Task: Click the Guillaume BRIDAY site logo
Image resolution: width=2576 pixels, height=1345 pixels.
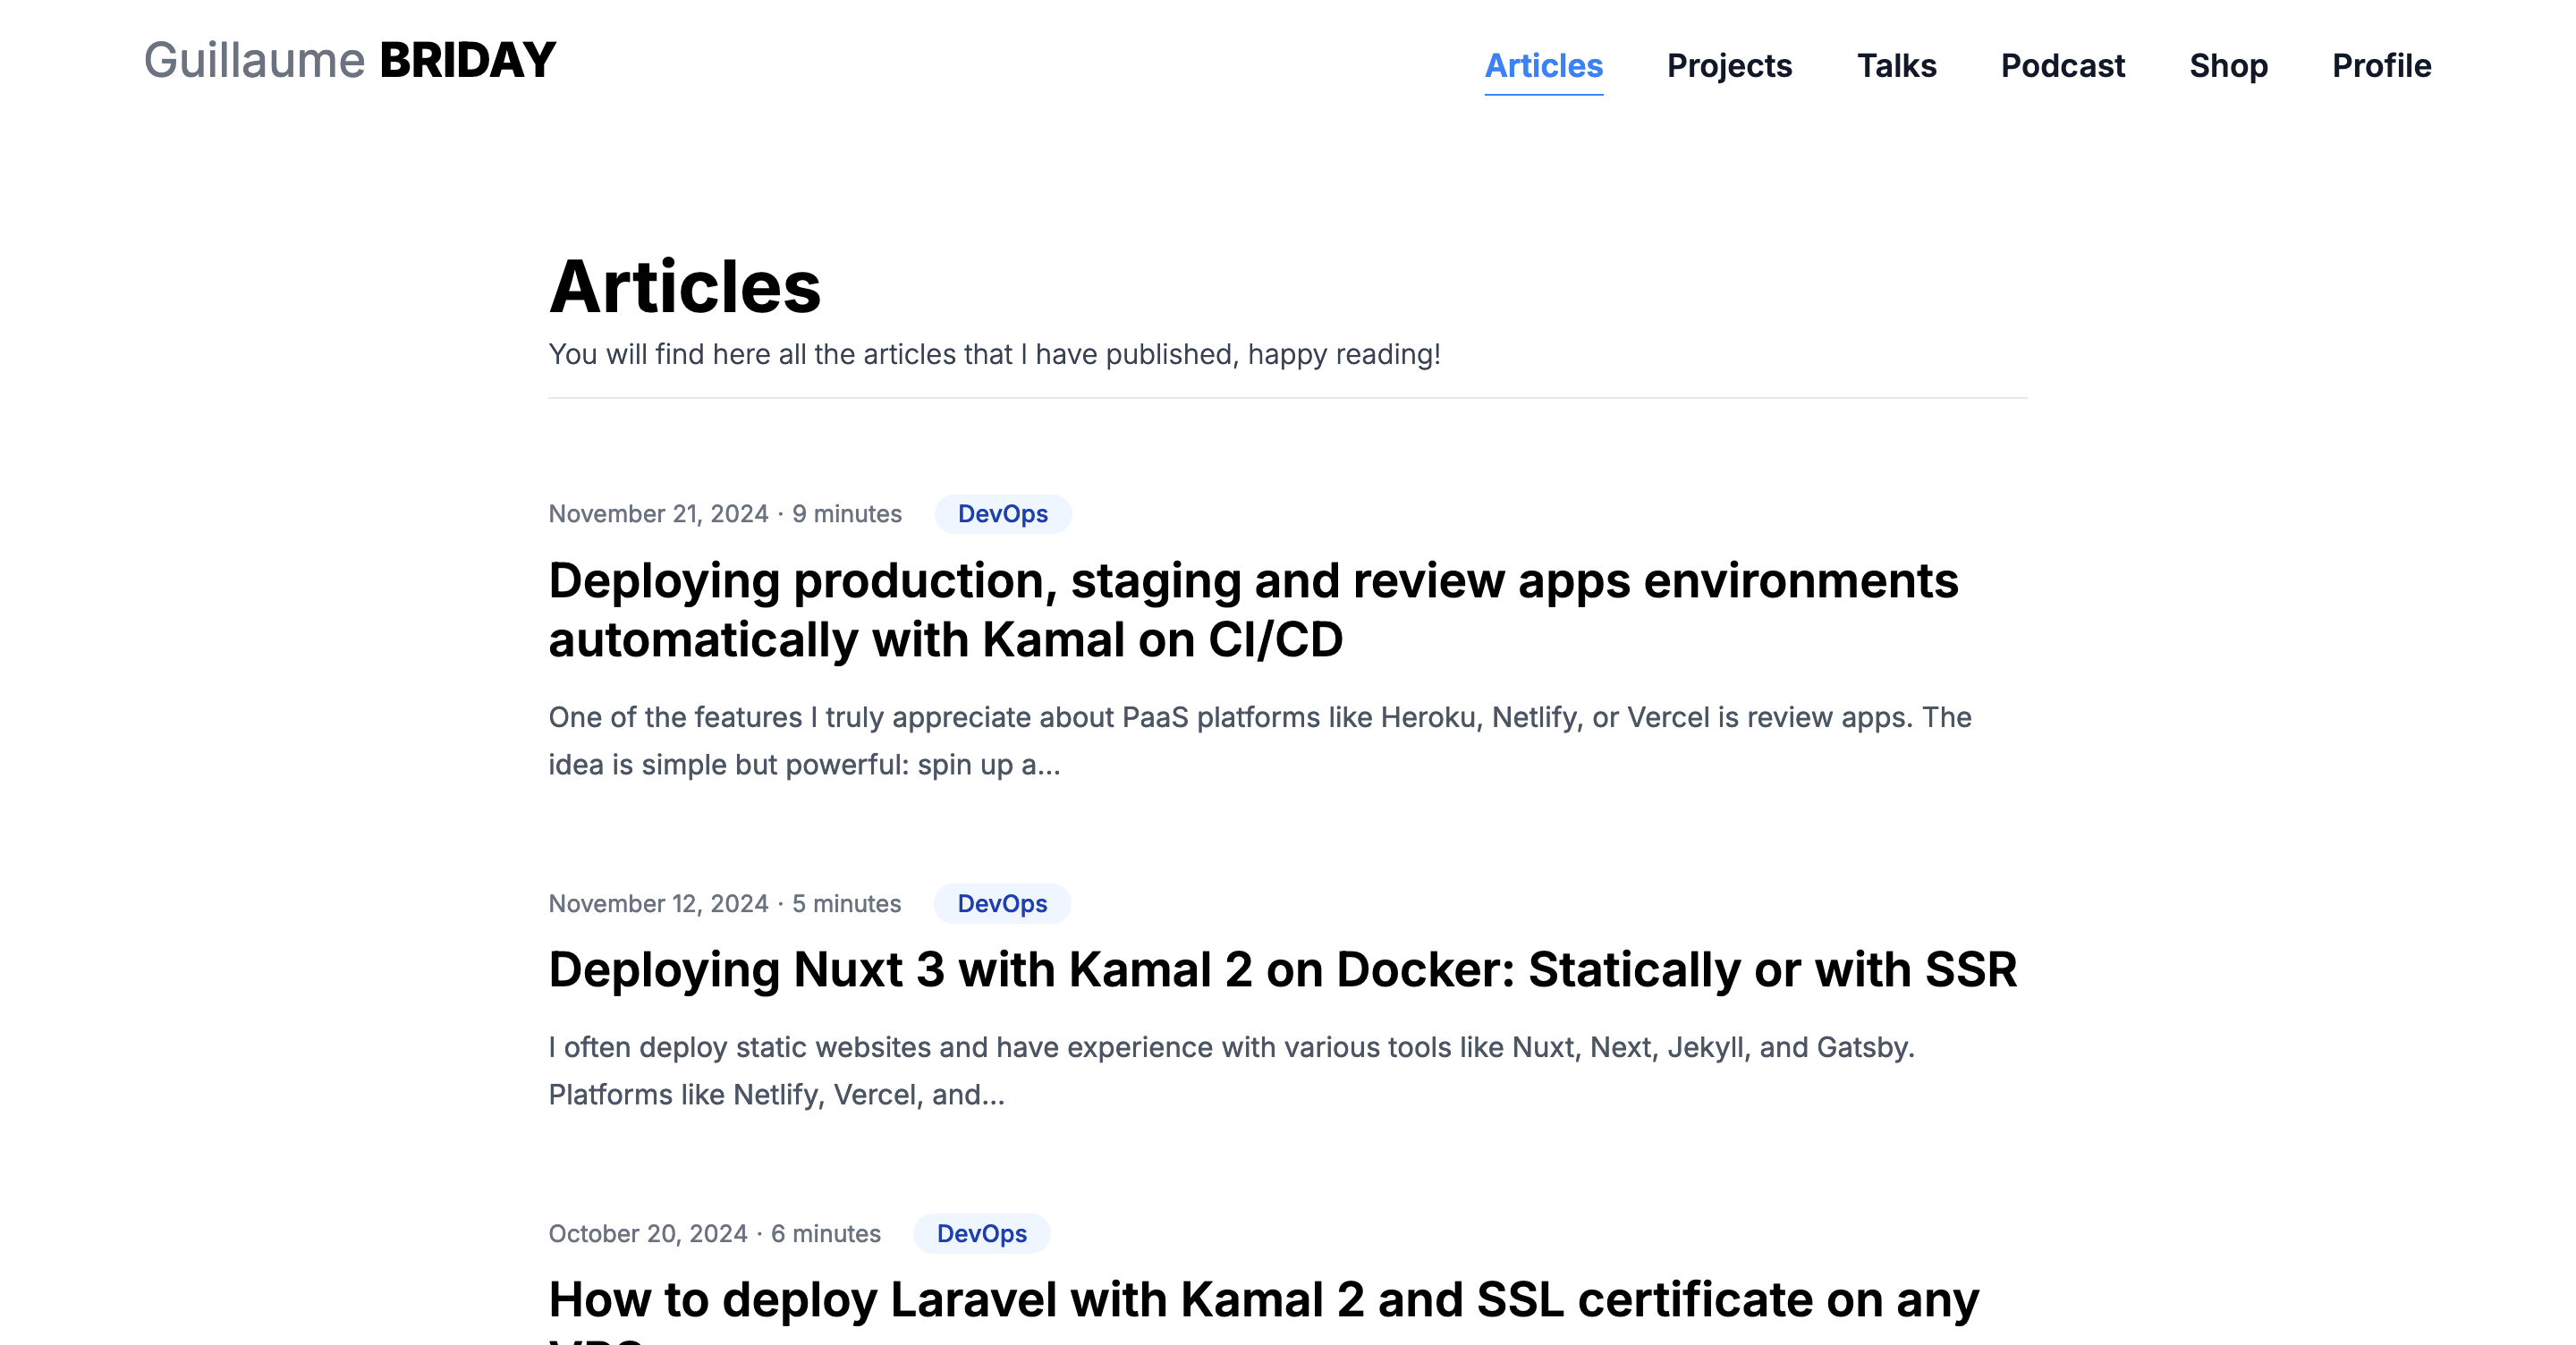Action: [x=349, y=61]
